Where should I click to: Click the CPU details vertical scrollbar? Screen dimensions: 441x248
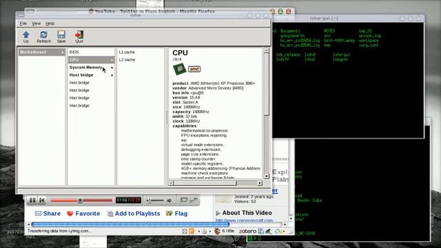coord(267,84)
